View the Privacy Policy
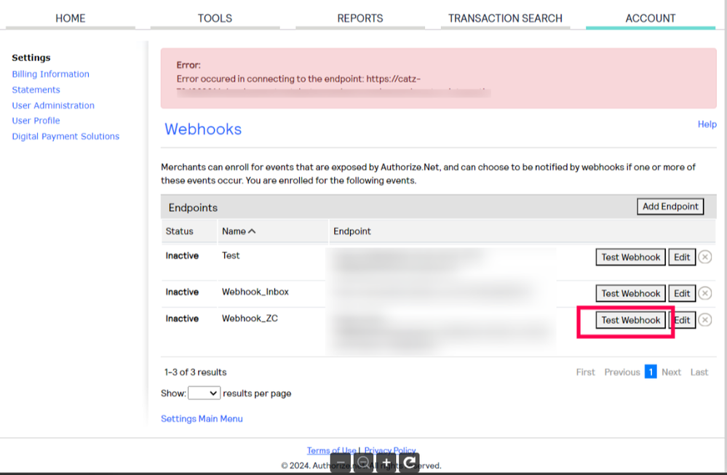The image size is (727, 475). (390, 450)
